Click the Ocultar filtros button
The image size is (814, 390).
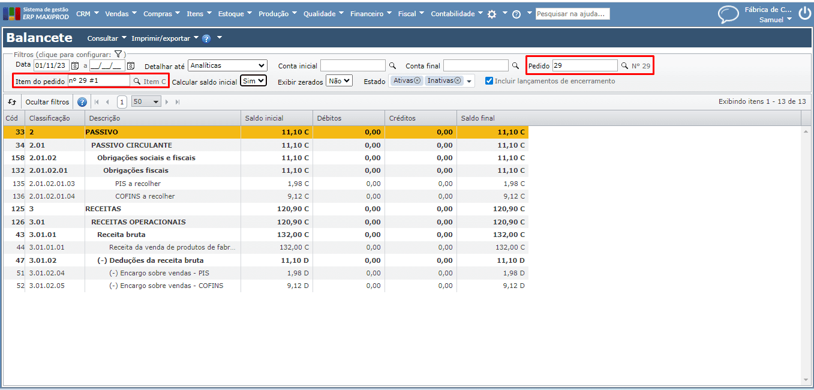click(x=47, y=102)
